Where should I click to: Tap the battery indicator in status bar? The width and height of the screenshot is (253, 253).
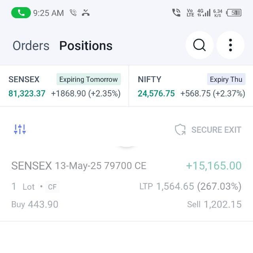coord(235,13)
